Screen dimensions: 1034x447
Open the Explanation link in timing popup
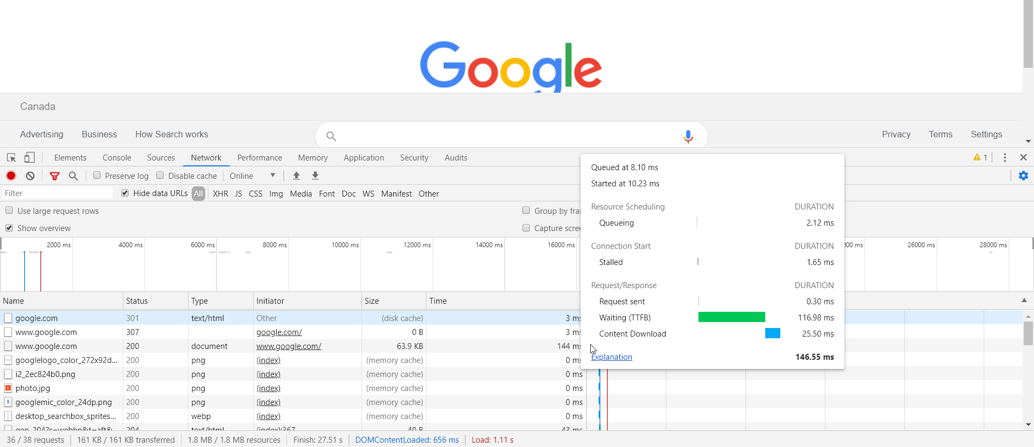pos(612,357)
